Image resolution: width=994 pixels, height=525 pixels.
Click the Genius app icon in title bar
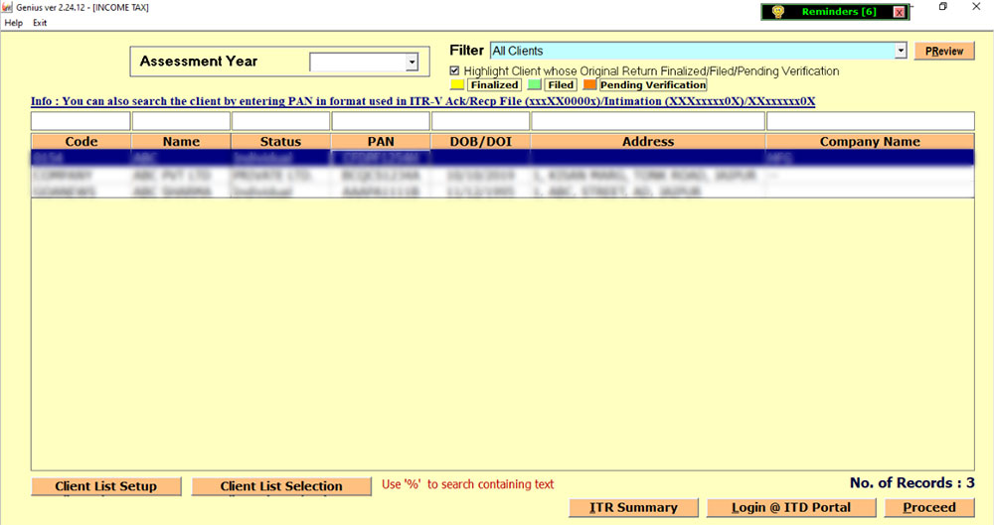(x=8, y=7)
